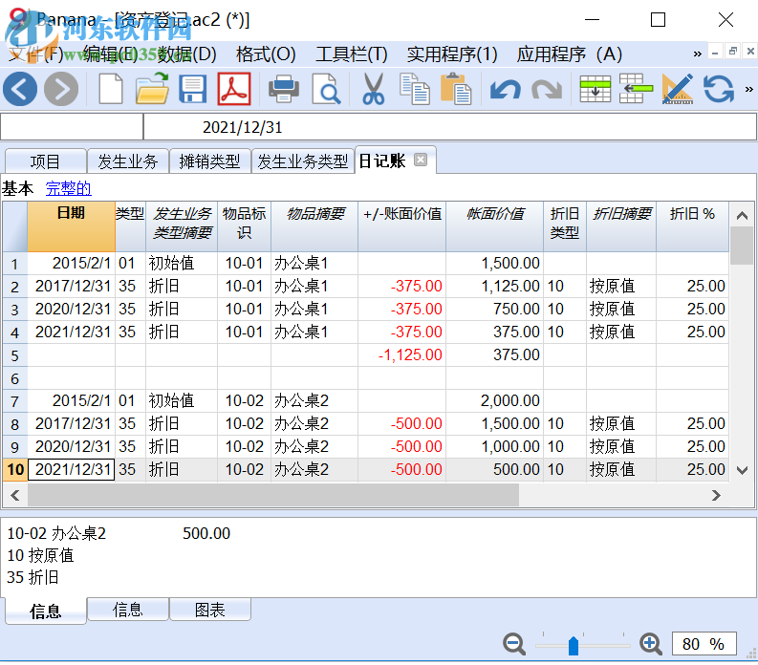Screen dimensions: 758x665
Task: Switch to the 摊销类型 tab
Action: pos(209,161)
